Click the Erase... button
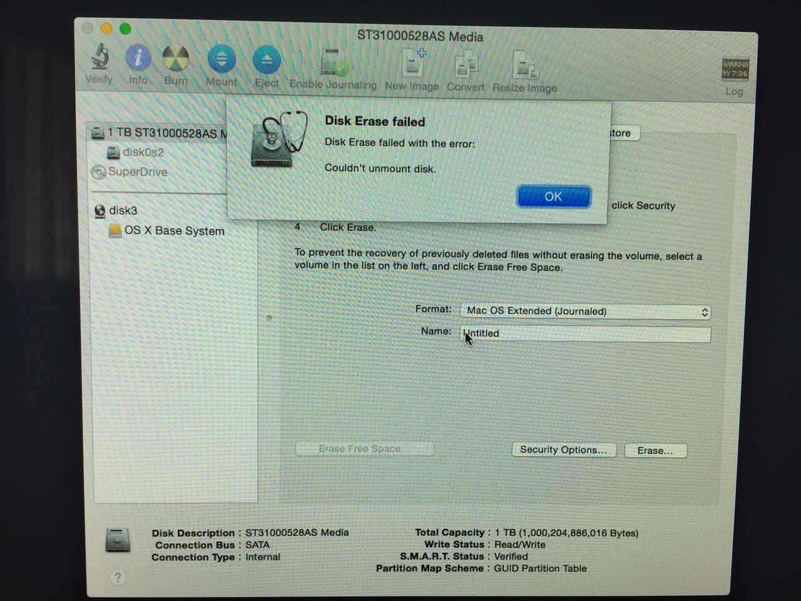This screenshot has width=801, height=601. (x=655, y=451)
